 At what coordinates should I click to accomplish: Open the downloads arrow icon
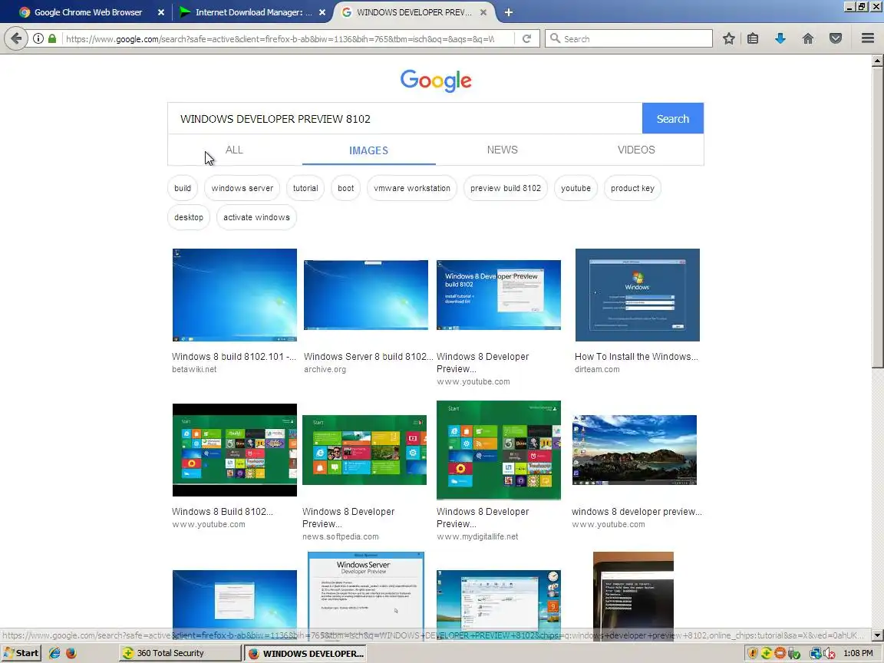pos(780,38)
